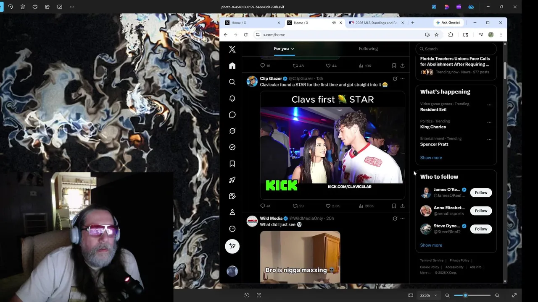The image size is (538, 302).
Task: Select the first Home / X browser tab
Action: click(252, 23)
